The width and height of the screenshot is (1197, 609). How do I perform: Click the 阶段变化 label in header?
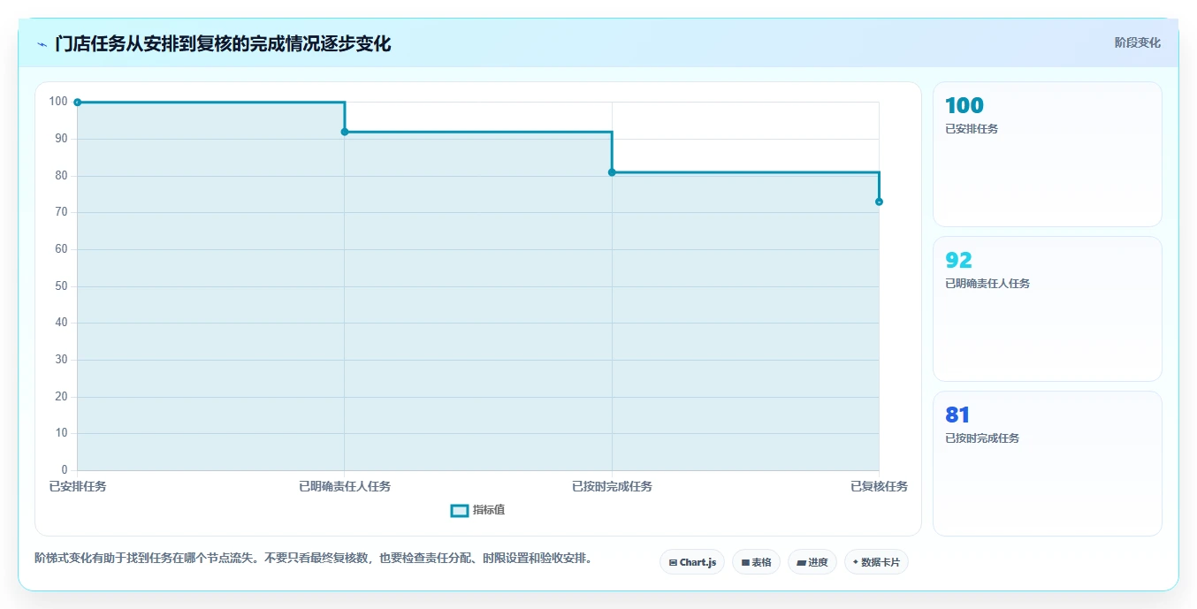pyautogui.click(x=1137, y=42)
